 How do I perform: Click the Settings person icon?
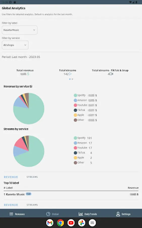(x=118, y=214)
